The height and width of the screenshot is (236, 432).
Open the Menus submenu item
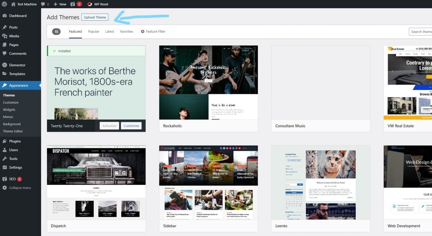click(x=8, y=117)
